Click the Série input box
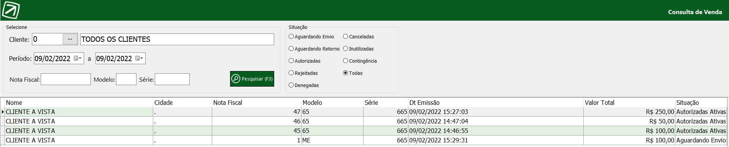Screen dimensions: 729x147 click(172, 79)
